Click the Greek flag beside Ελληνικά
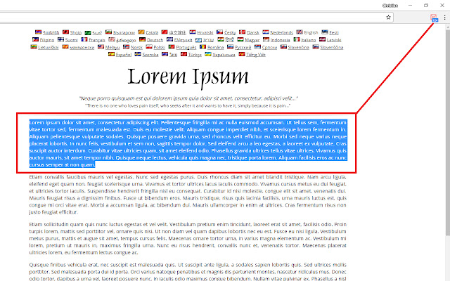Viewport: 450px width, 281px height. (x=170, y=39)
